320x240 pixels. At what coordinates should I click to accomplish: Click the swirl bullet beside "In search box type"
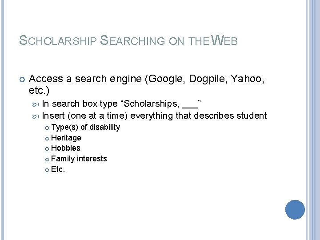pos(36,104)
